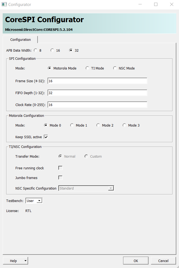Switch to the Configuration tab
Screen dimensions: 179x268
click(x=21, y=40)
